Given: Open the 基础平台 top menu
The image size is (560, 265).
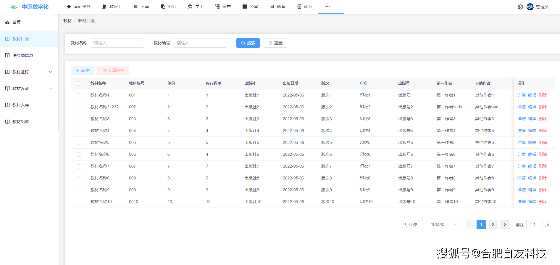Looking at the screenshot, I should 79,7.
